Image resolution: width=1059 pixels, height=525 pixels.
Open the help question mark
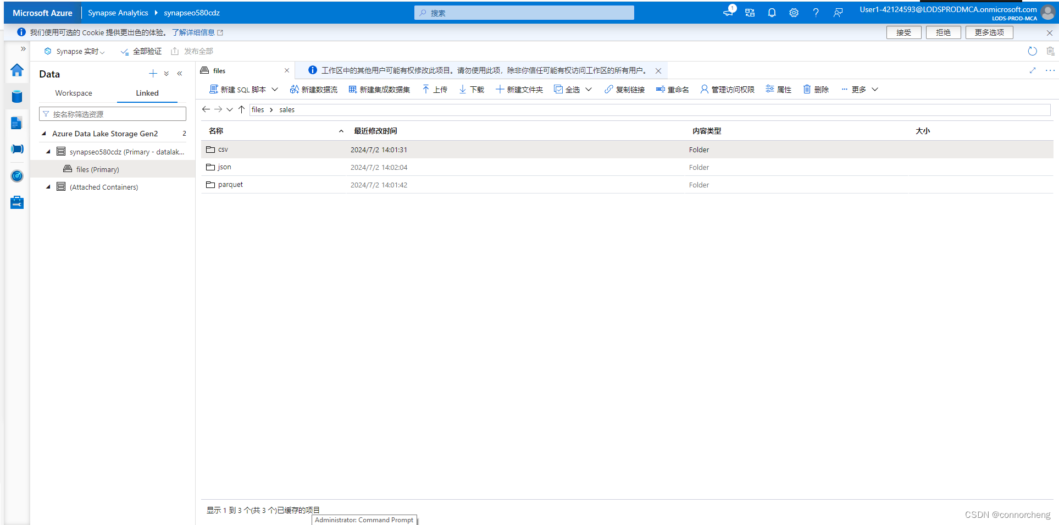[x=816, y=13]
